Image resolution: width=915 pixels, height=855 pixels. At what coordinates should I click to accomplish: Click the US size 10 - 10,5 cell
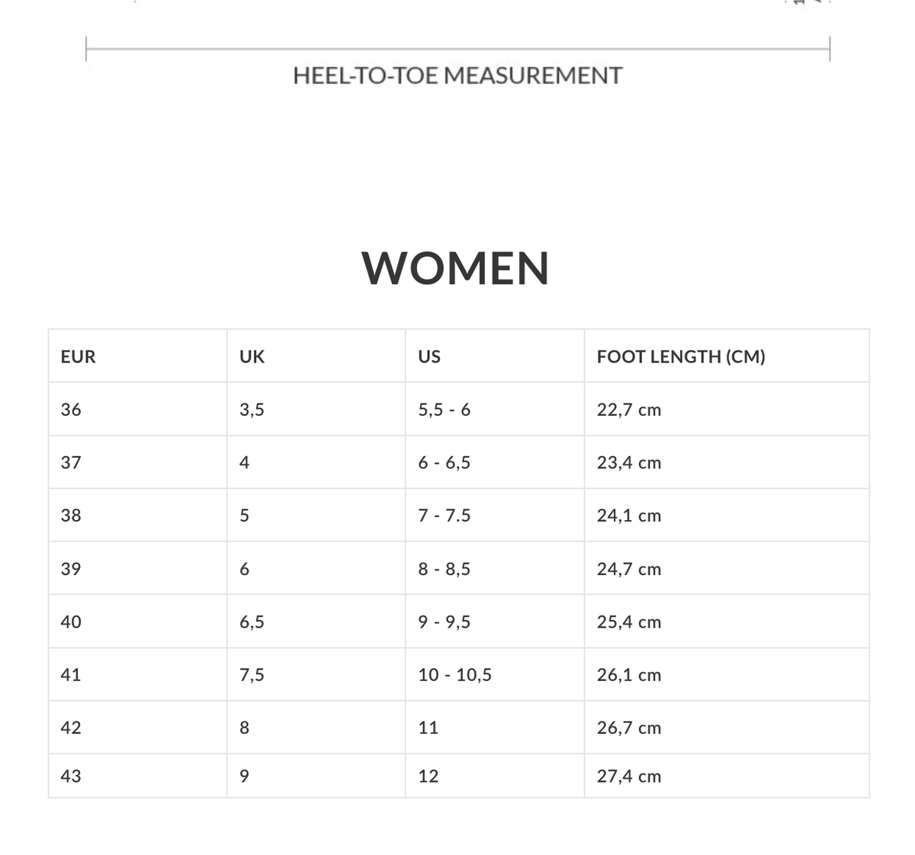pyautogui.click(x=495, y=674)
